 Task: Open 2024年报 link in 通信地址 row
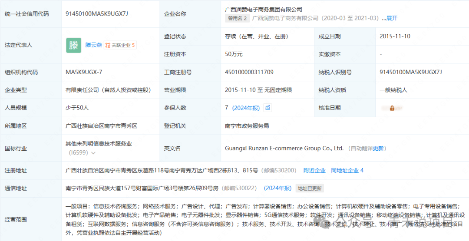tap(277, 188)
